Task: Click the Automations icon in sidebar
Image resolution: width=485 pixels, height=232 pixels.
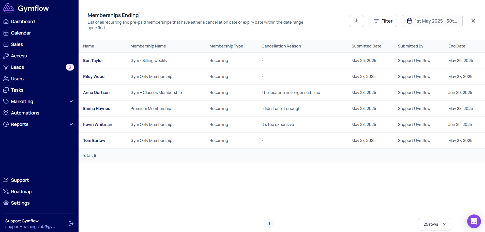Action: (6, 113)
